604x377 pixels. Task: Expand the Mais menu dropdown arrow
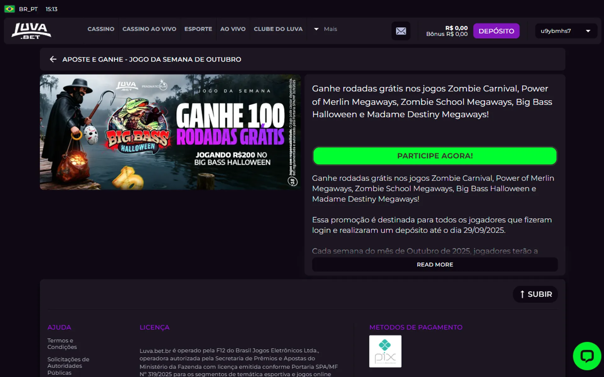pos(316,29)
